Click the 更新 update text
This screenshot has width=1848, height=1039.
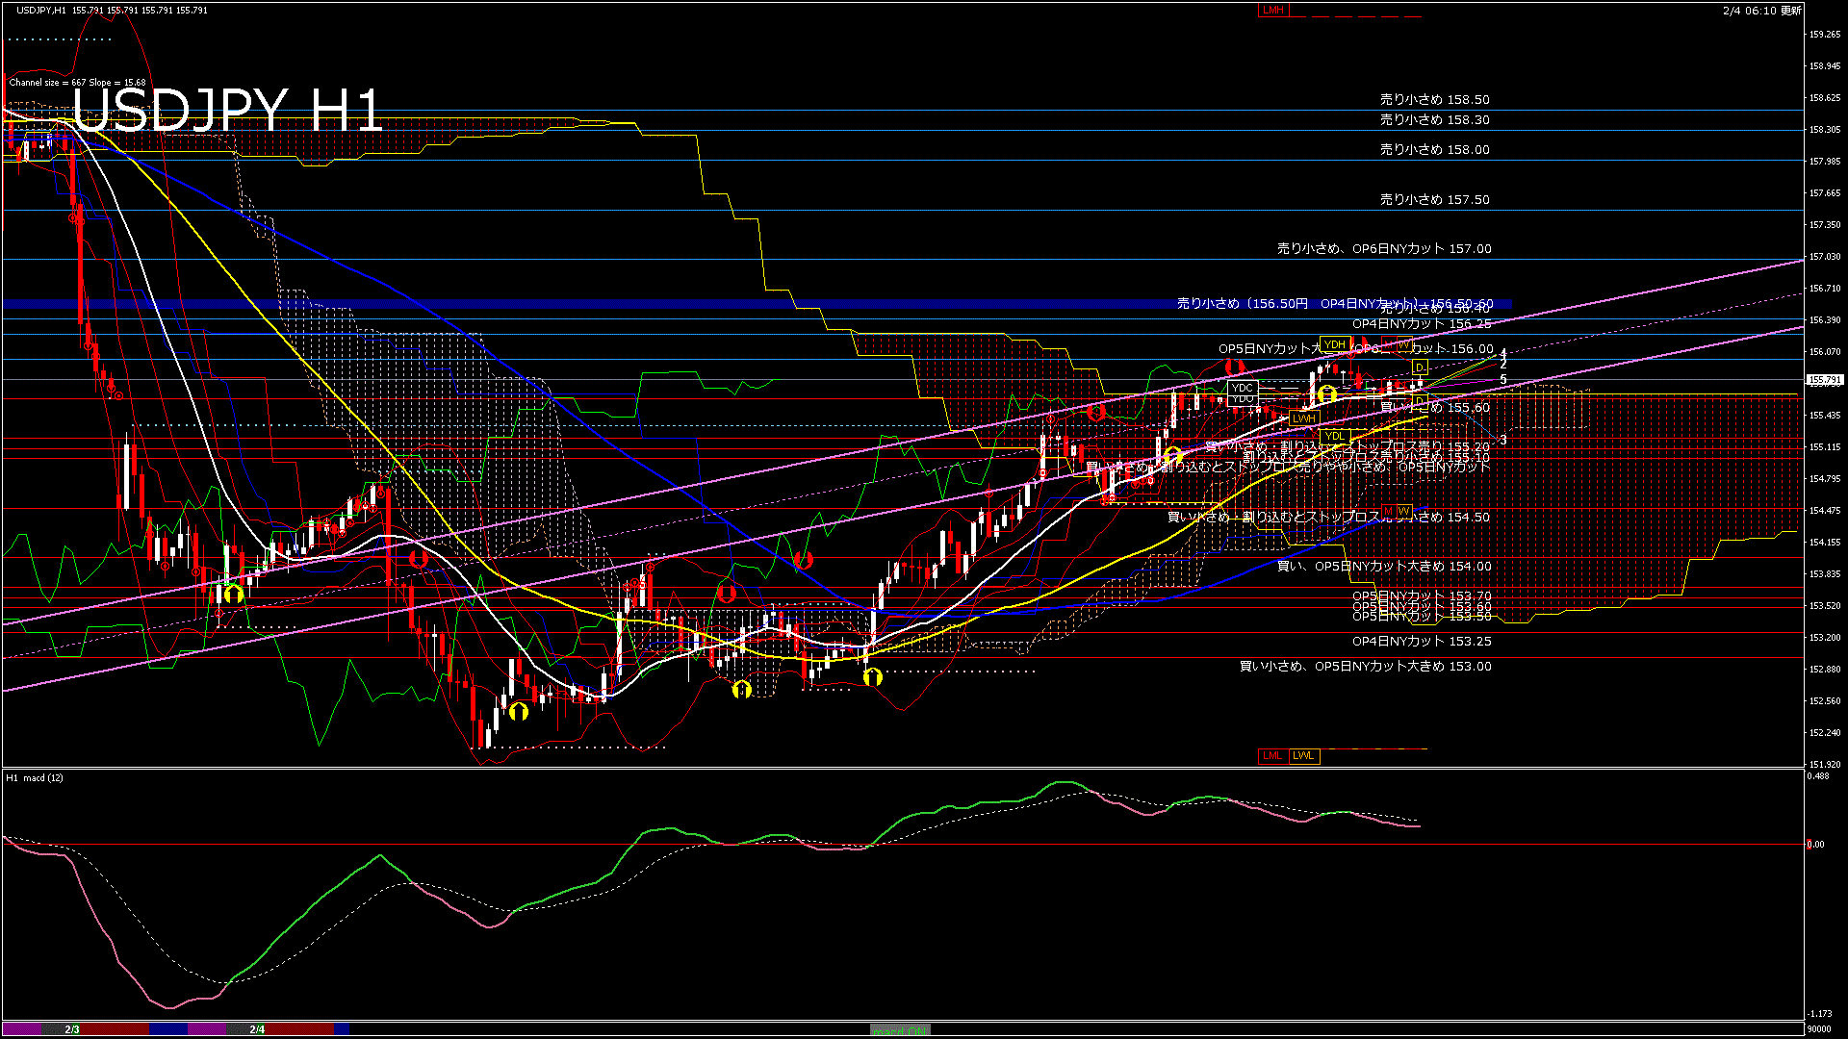(1791, 11)
